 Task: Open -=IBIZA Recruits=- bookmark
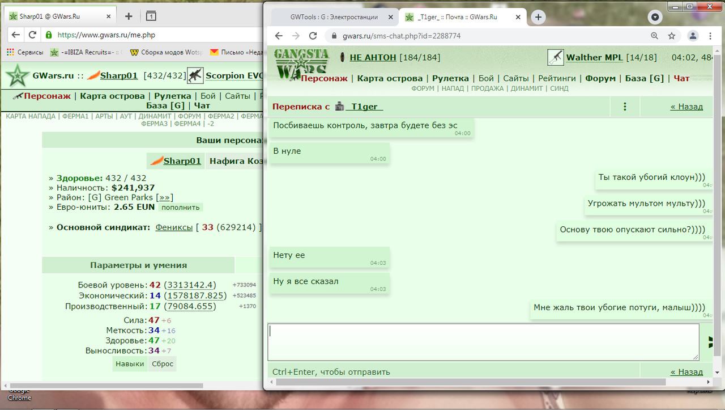click(x=86, y=52)
